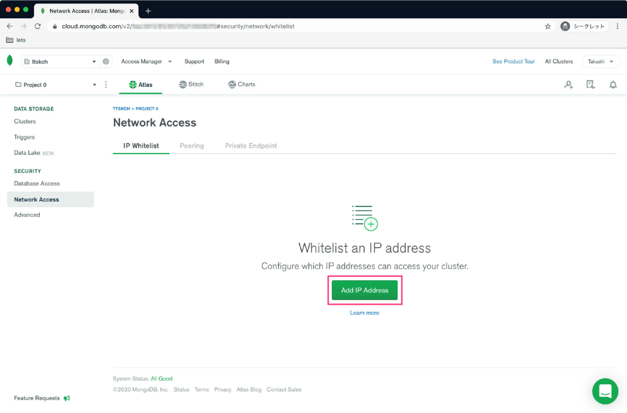Click Feature Requests megaphone link
This screenshot has height=413, width=627.
(42, 398)
